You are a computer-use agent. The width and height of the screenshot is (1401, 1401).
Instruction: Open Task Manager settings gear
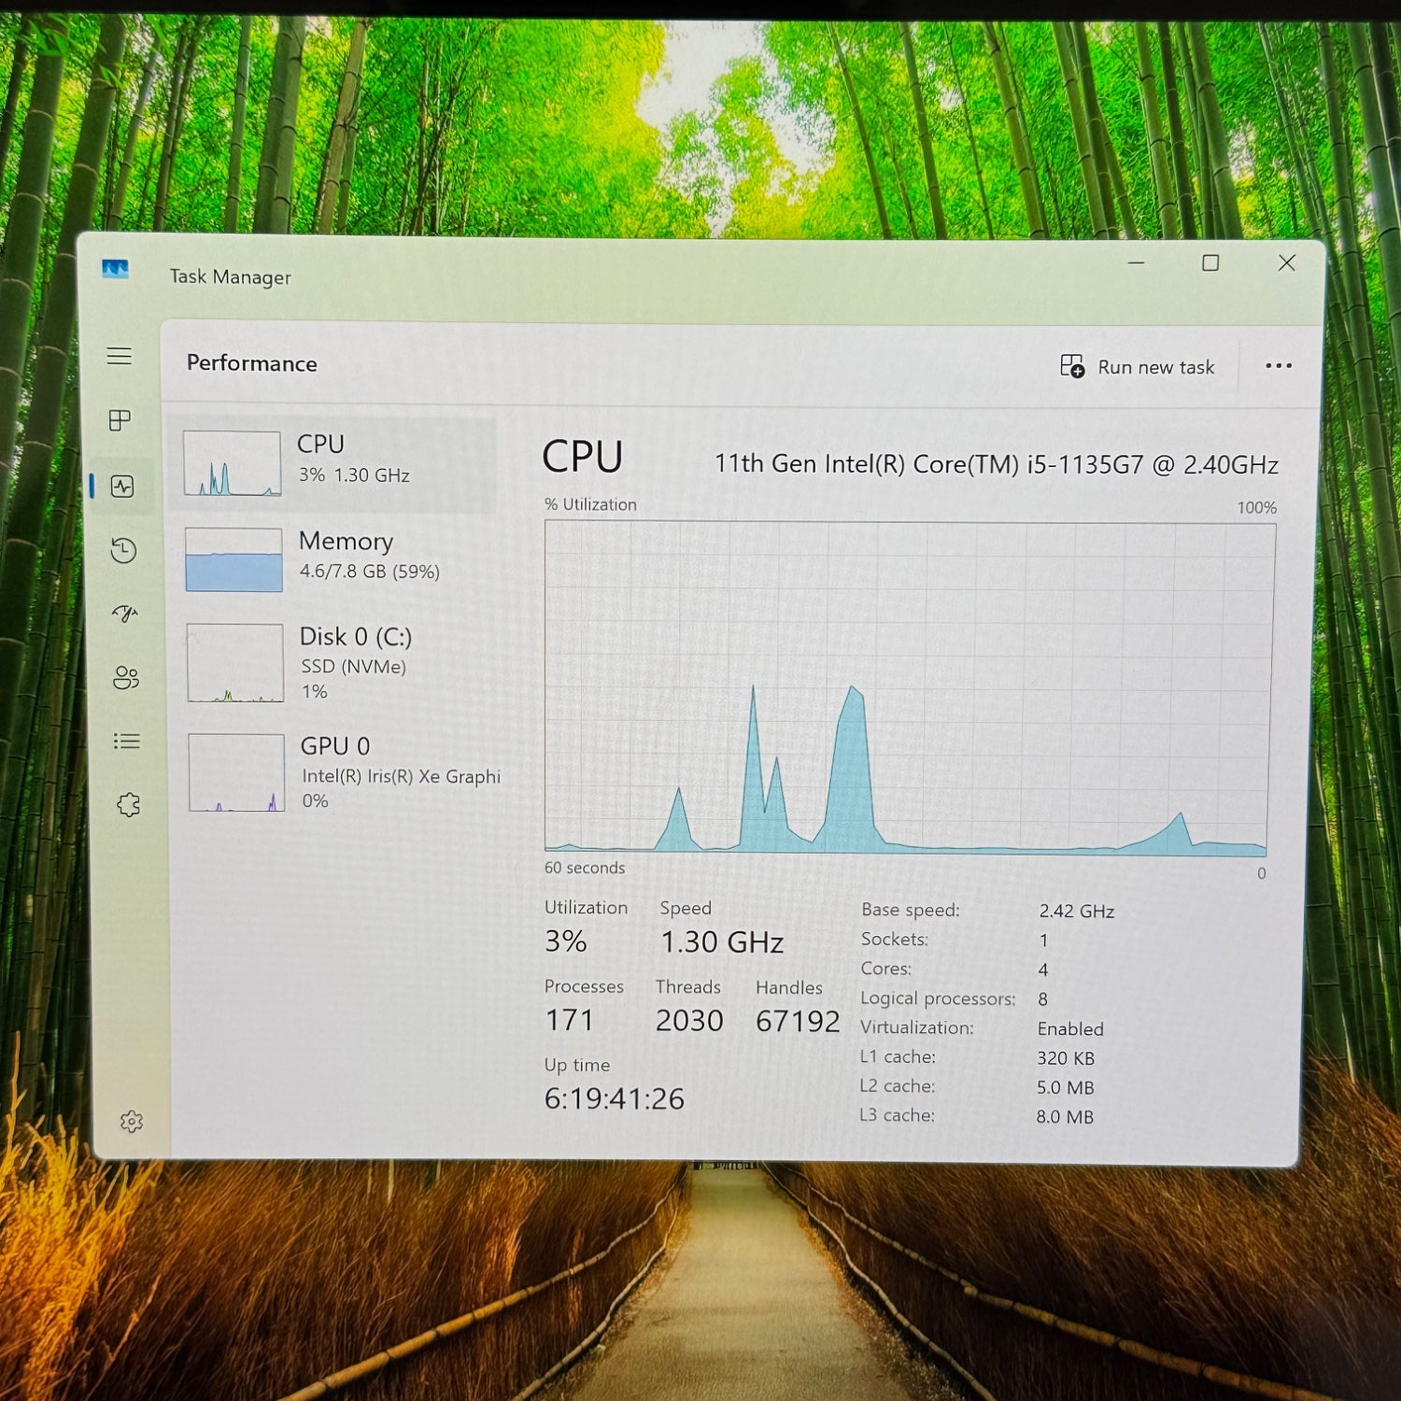pos(132,1121)
